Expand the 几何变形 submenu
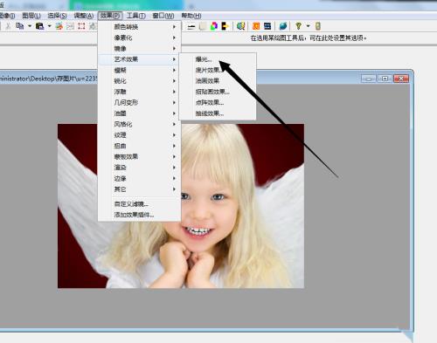 coord(139,102)
